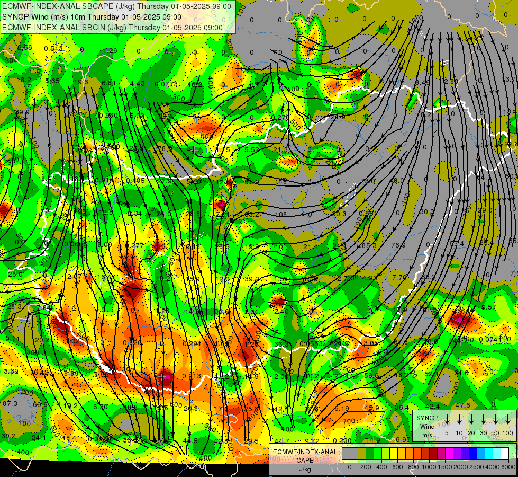Click the '3.39' value on the map
The height and width of the screenshot is (477, 518).
coord(11,371)
